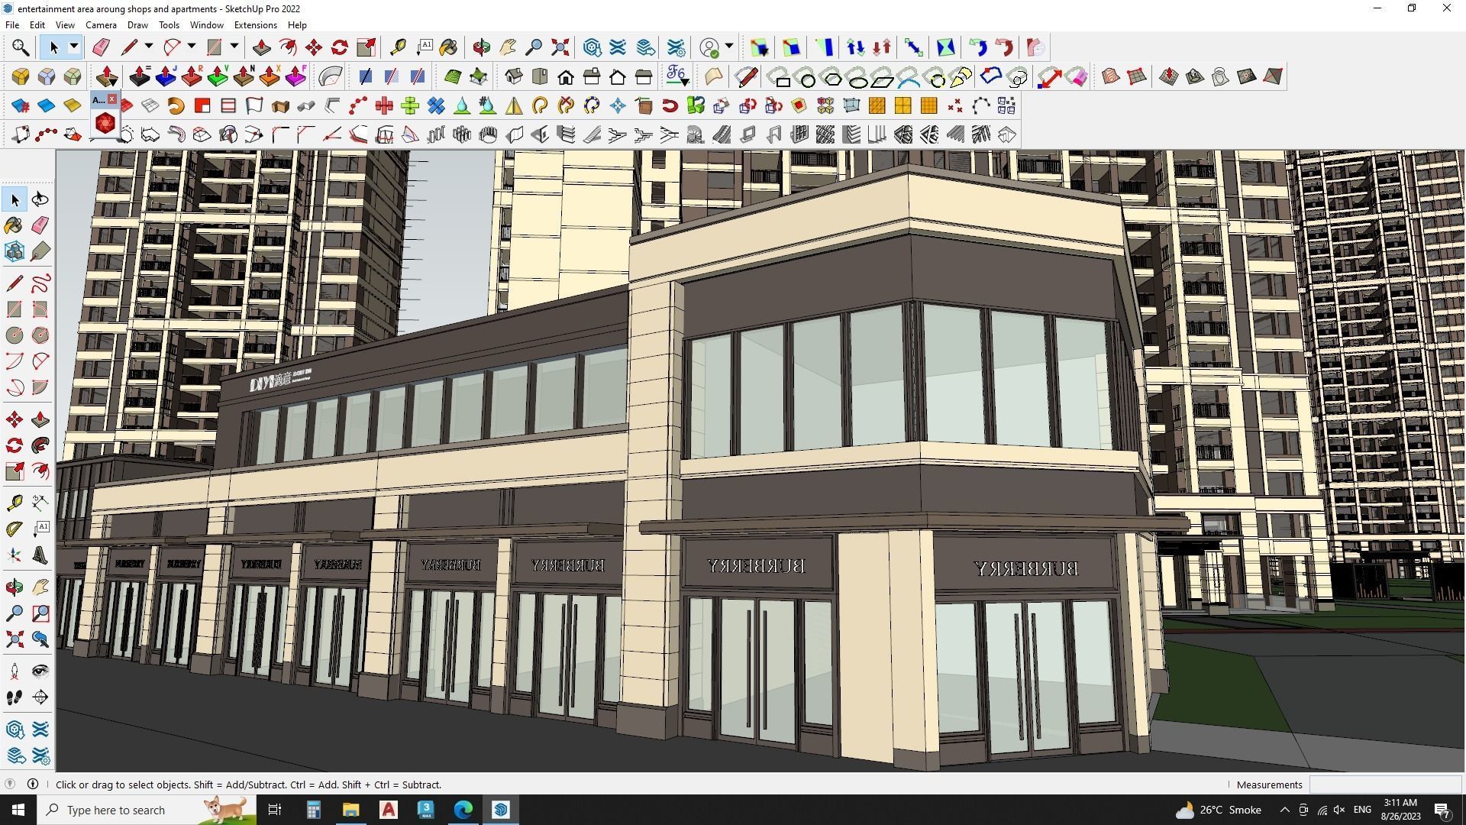Open the account sign-in dropdown arrow

tap(729, 47)
